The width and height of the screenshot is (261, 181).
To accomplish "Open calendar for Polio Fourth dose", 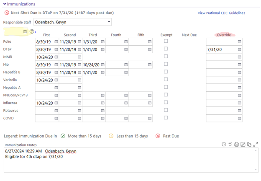I will [126, 42].
